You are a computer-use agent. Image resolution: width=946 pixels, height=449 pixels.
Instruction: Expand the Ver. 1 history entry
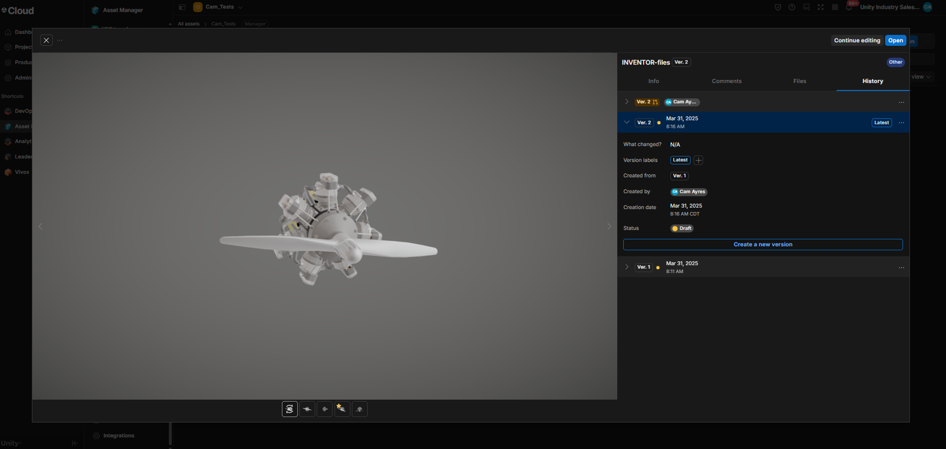coord(627,267)
